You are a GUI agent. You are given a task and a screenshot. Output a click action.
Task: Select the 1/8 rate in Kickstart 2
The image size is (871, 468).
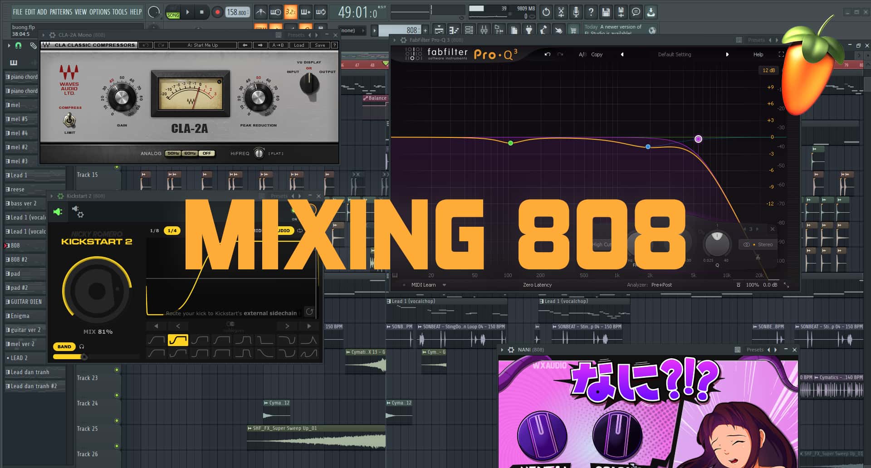pos(154,230)
